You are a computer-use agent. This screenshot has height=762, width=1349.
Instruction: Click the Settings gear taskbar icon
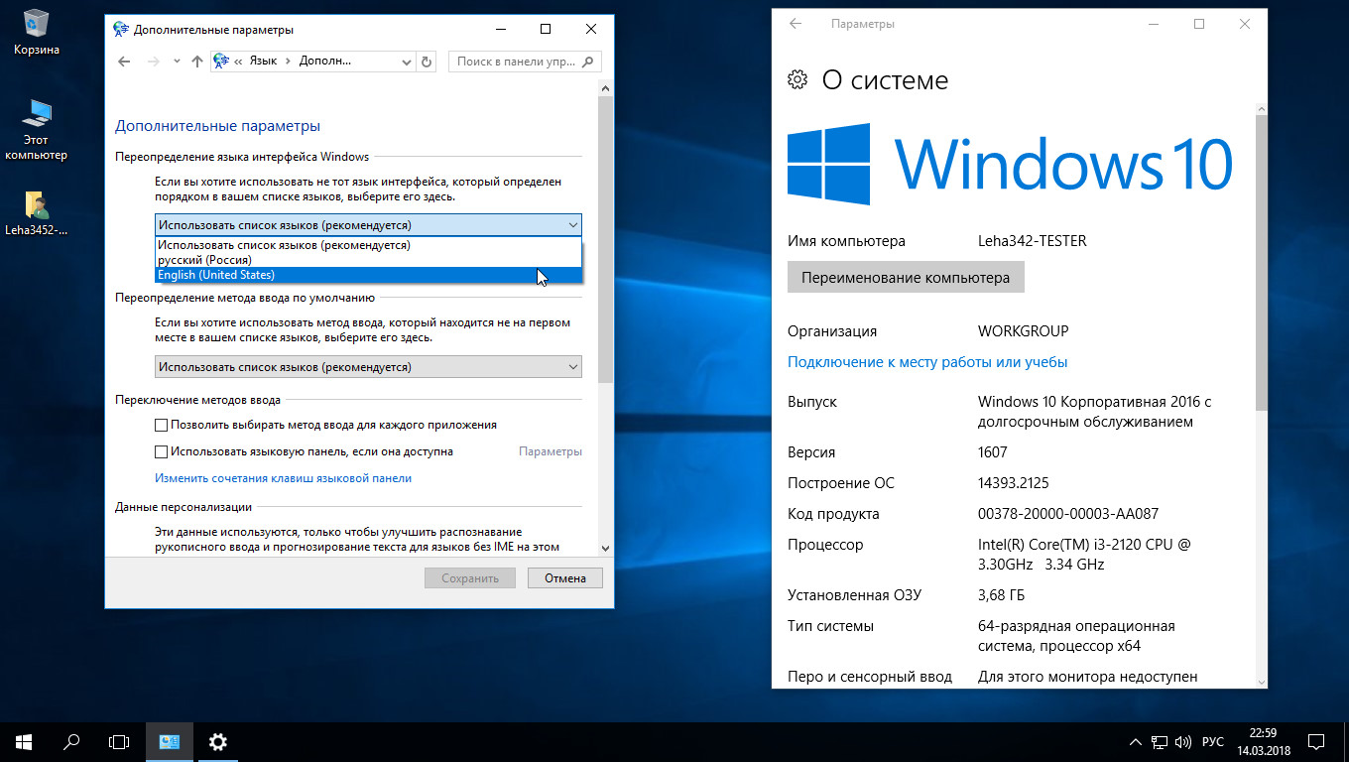coord(218,741)
